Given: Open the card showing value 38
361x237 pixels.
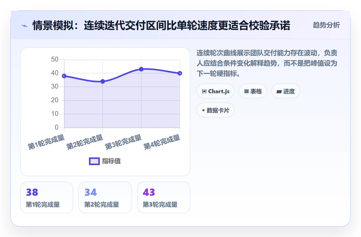Looking at the screenshot, I should (47, 197).
